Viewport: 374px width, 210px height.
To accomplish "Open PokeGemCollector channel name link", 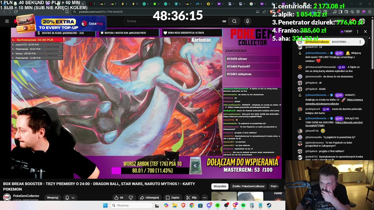I will [26, 196].
